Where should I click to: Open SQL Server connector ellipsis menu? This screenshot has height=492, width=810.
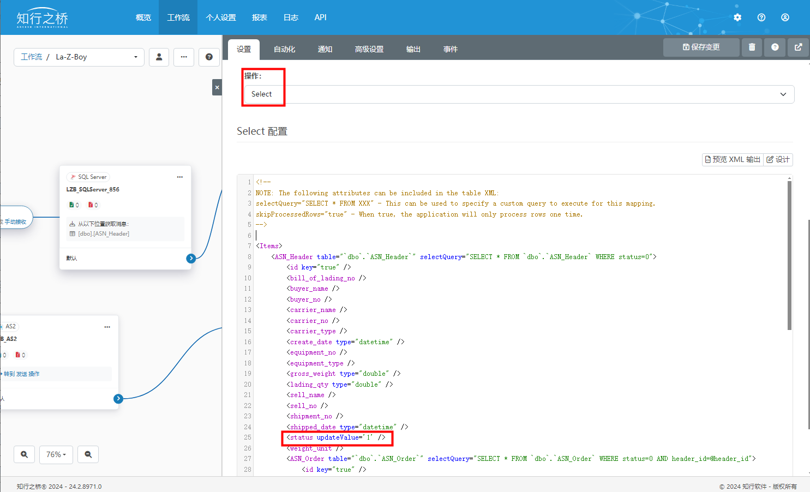coord(180,177)
